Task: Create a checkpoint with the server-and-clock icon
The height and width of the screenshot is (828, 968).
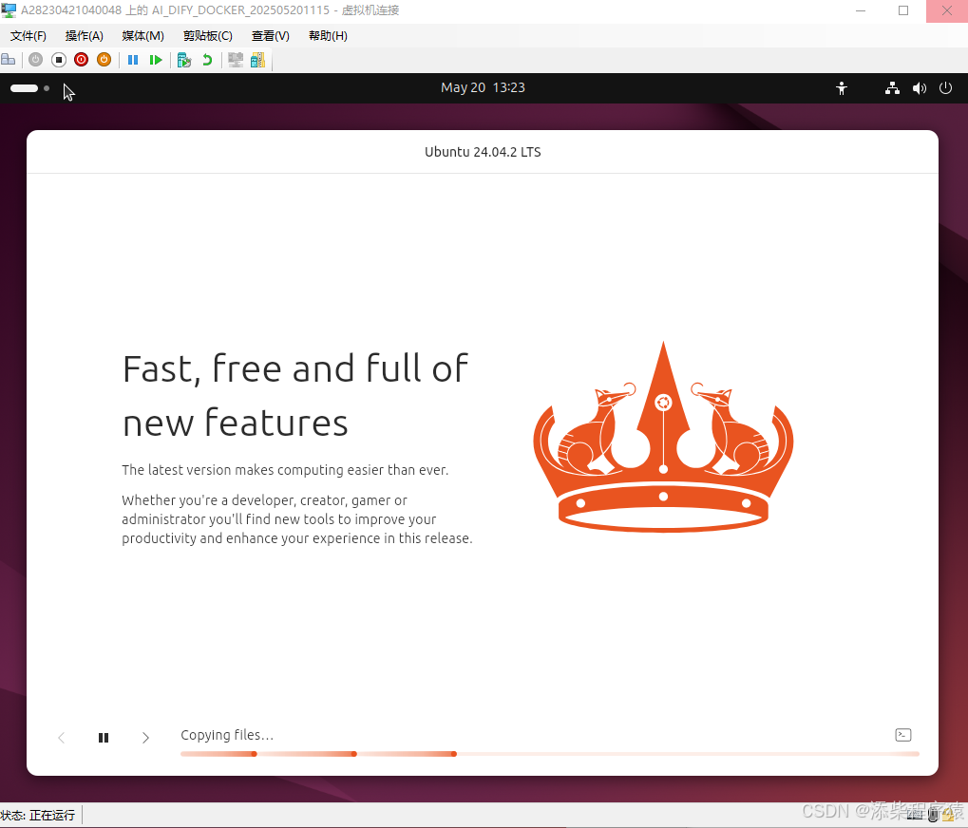Action: [x=184, y=60]
